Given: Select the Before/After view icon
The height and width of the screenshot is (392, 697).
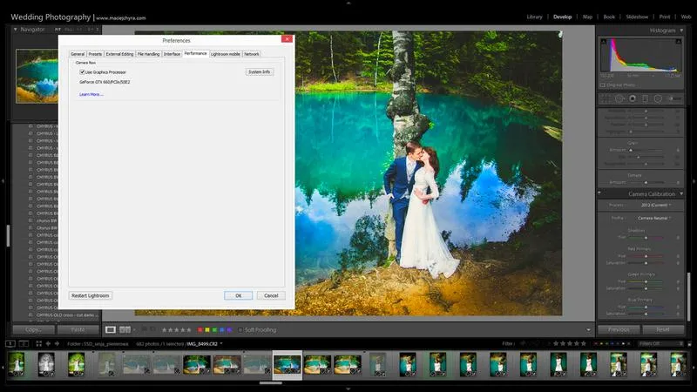Looking at the screenshot, I should click(x=125, y=329).
